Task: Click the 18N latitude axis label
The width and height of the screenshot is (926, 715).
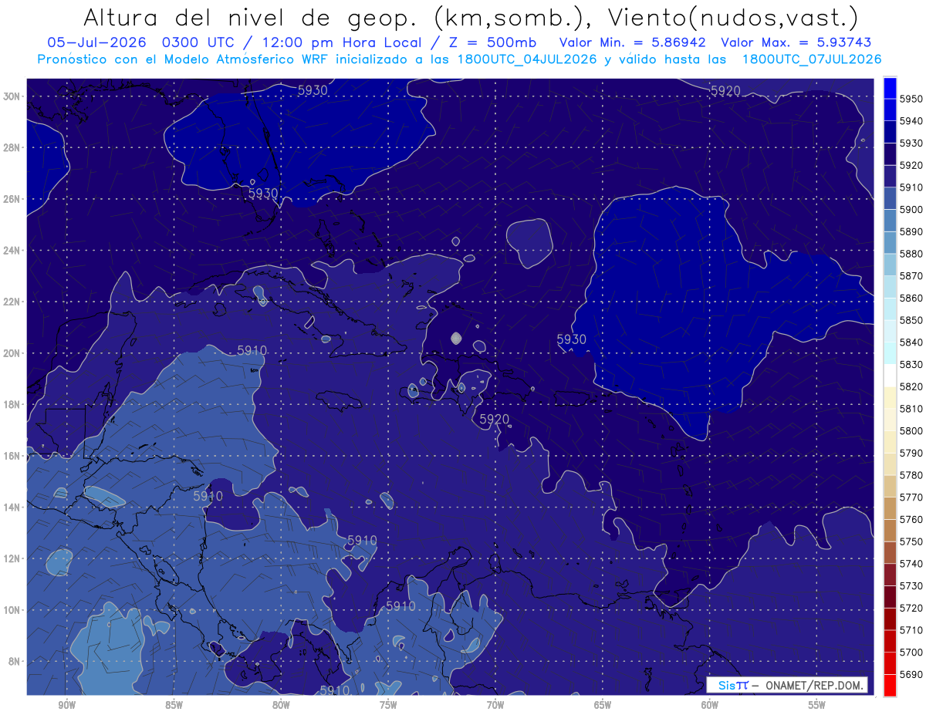Action: coord(12,405)
